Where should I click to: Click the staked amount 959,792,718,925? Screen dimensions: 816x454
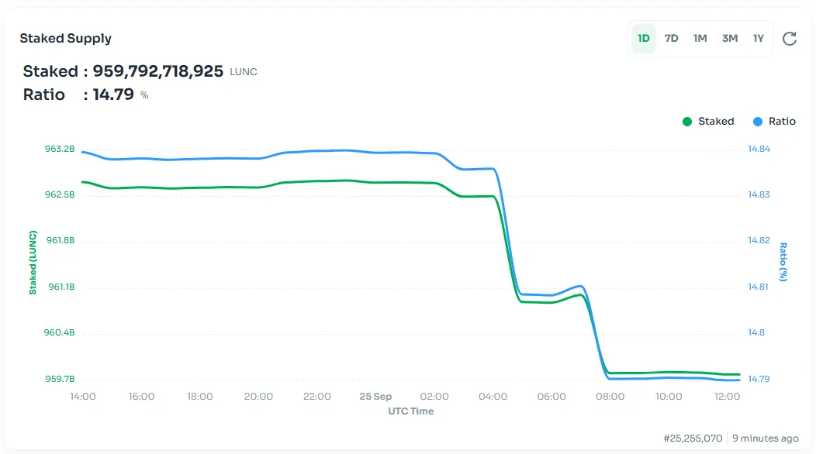158,72
